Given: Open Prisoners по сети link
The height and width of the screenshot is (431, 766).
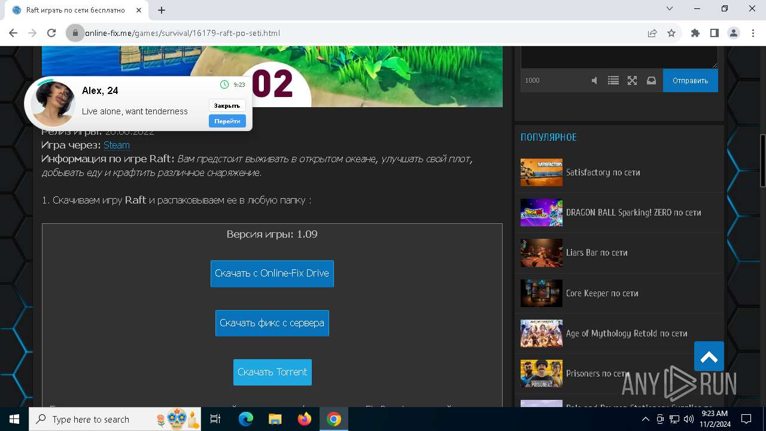Looking at the screenshot, I should 597,374.
